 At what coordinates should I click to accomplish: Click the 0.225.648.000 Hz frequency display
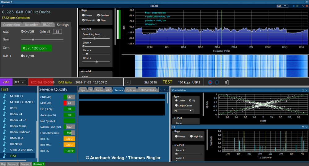26,12
